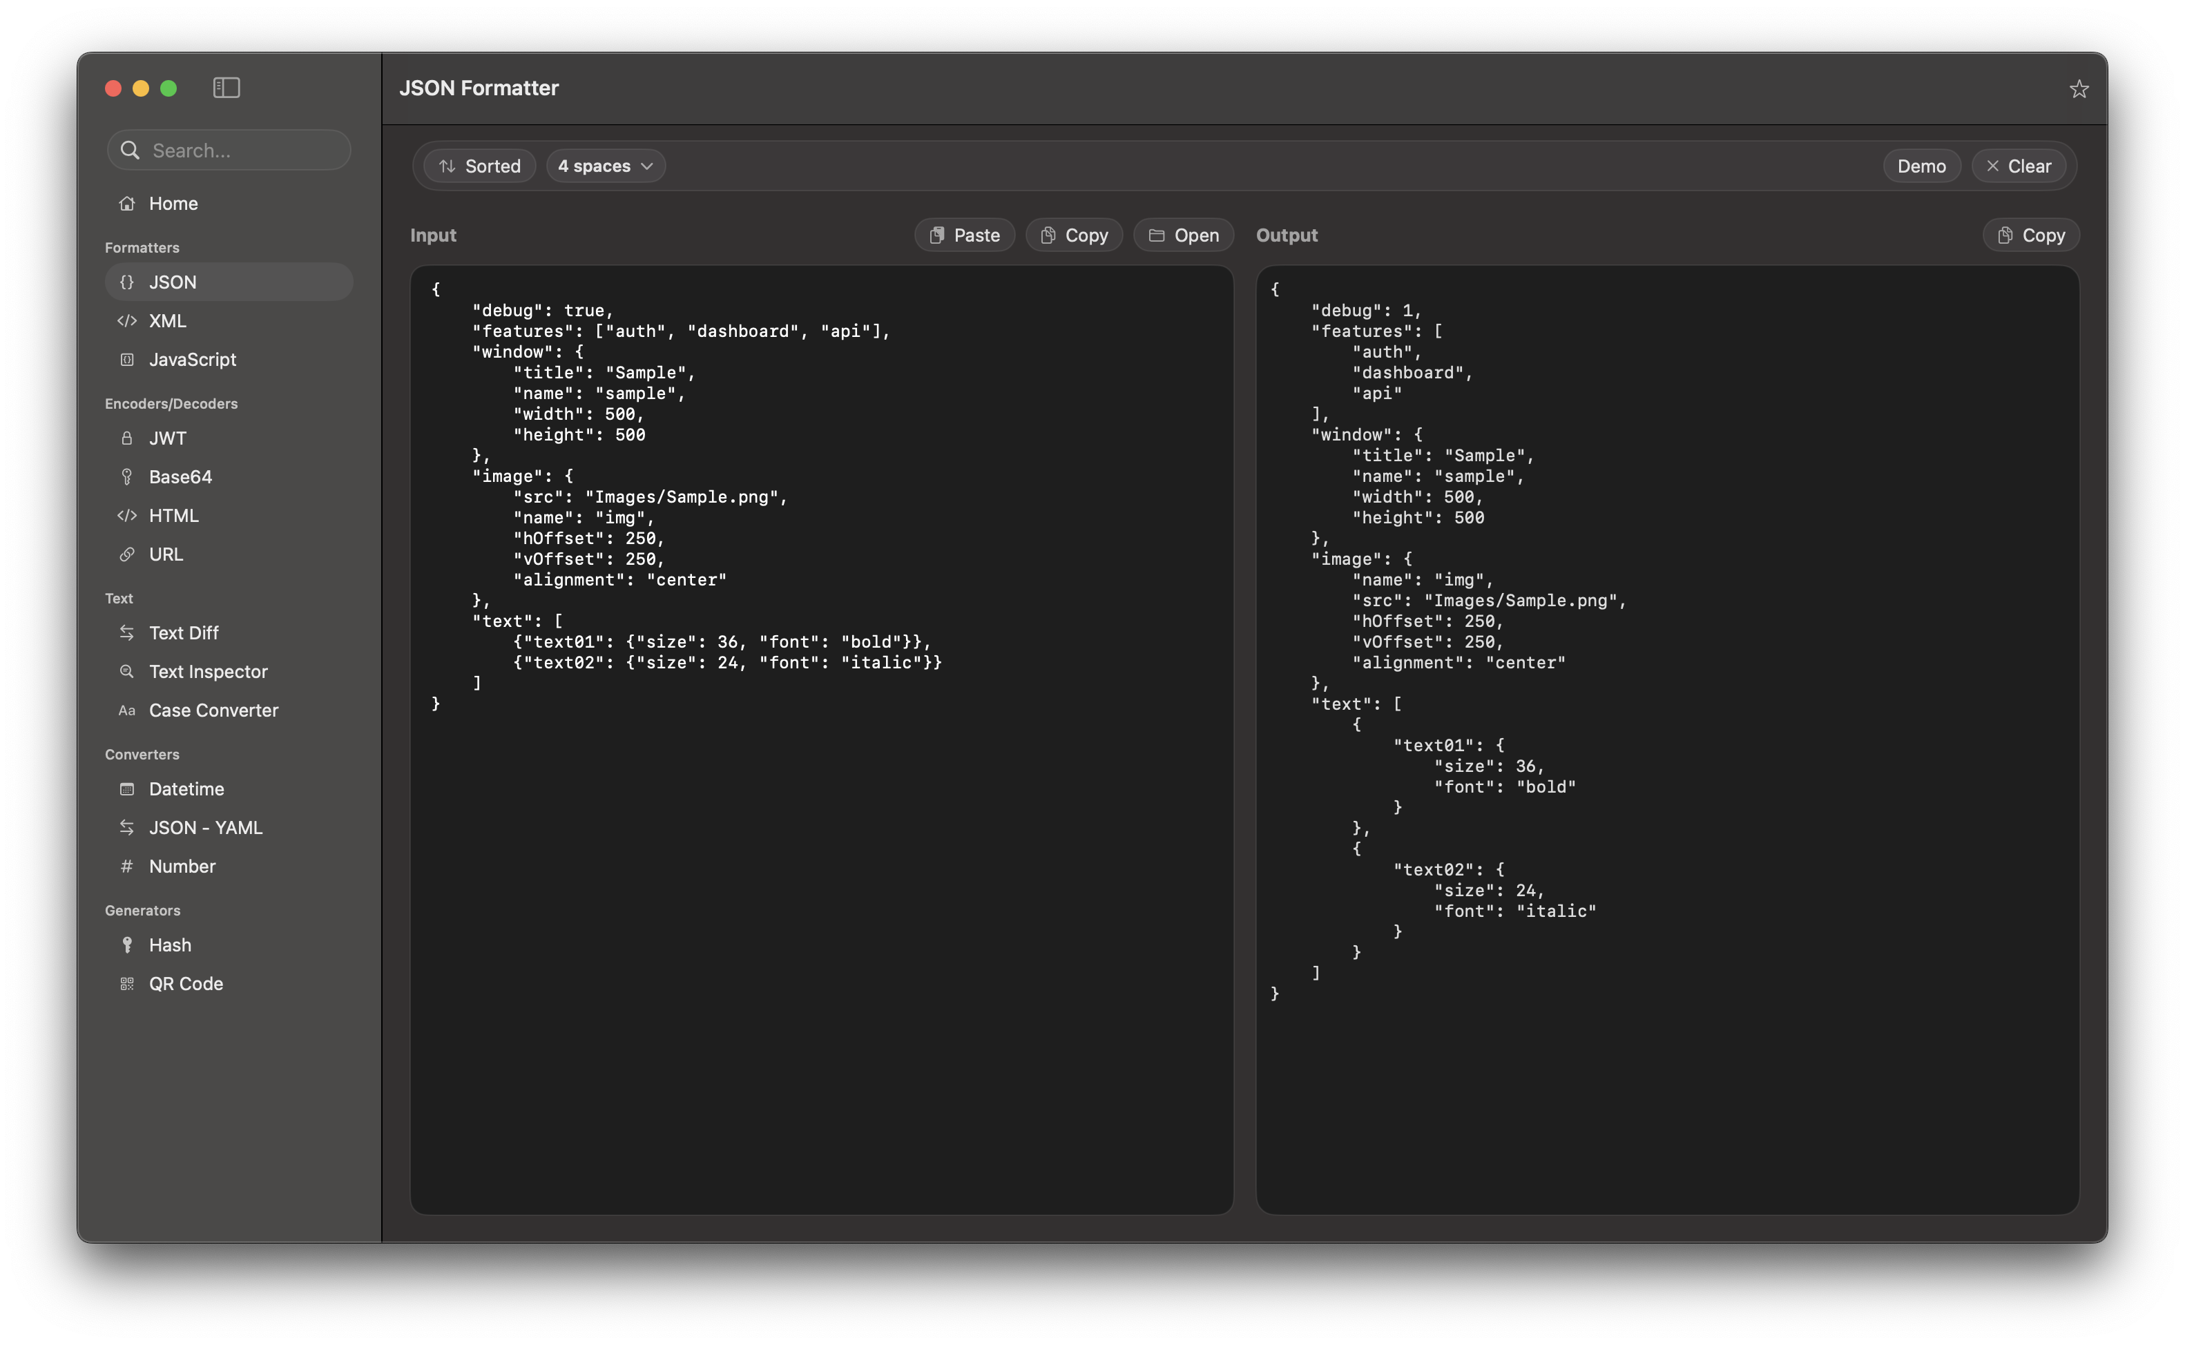2185x1345 pixels.
Task: Open the JWT decoder tool
Action: pyautogui.click(x=167, y=438)
